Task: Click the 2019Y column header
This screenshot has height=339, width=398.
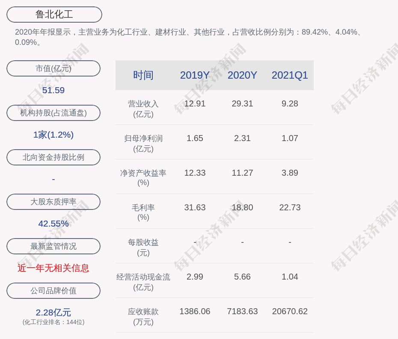Action: point(195,75)
